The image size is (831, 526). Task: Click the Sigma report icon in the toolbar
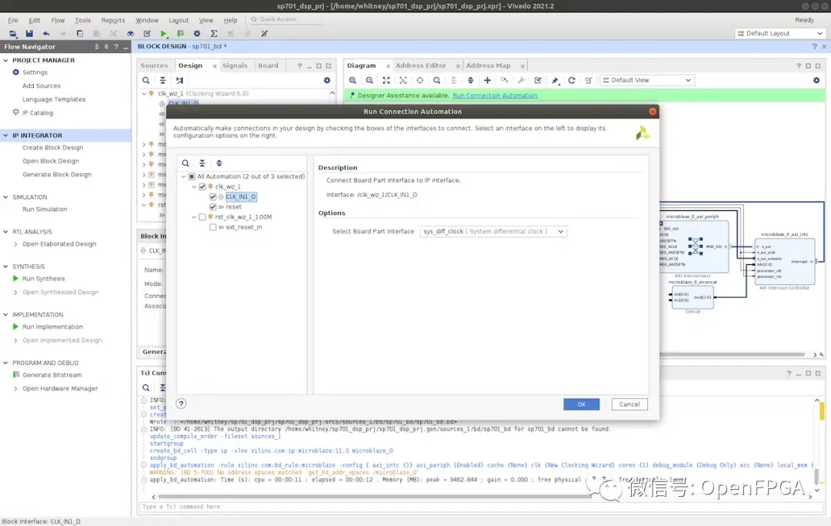pos(214,33)
